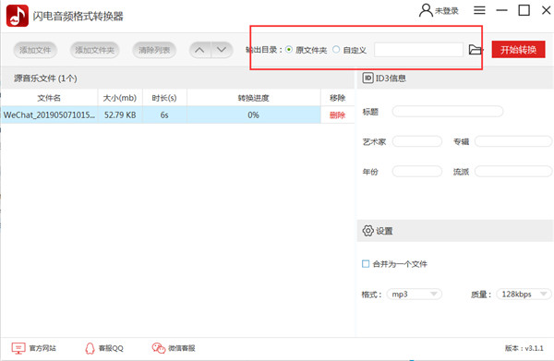This screenshot has height=361, width=554.
Task: Move file down with the down arrow
Action: [222, 50]
